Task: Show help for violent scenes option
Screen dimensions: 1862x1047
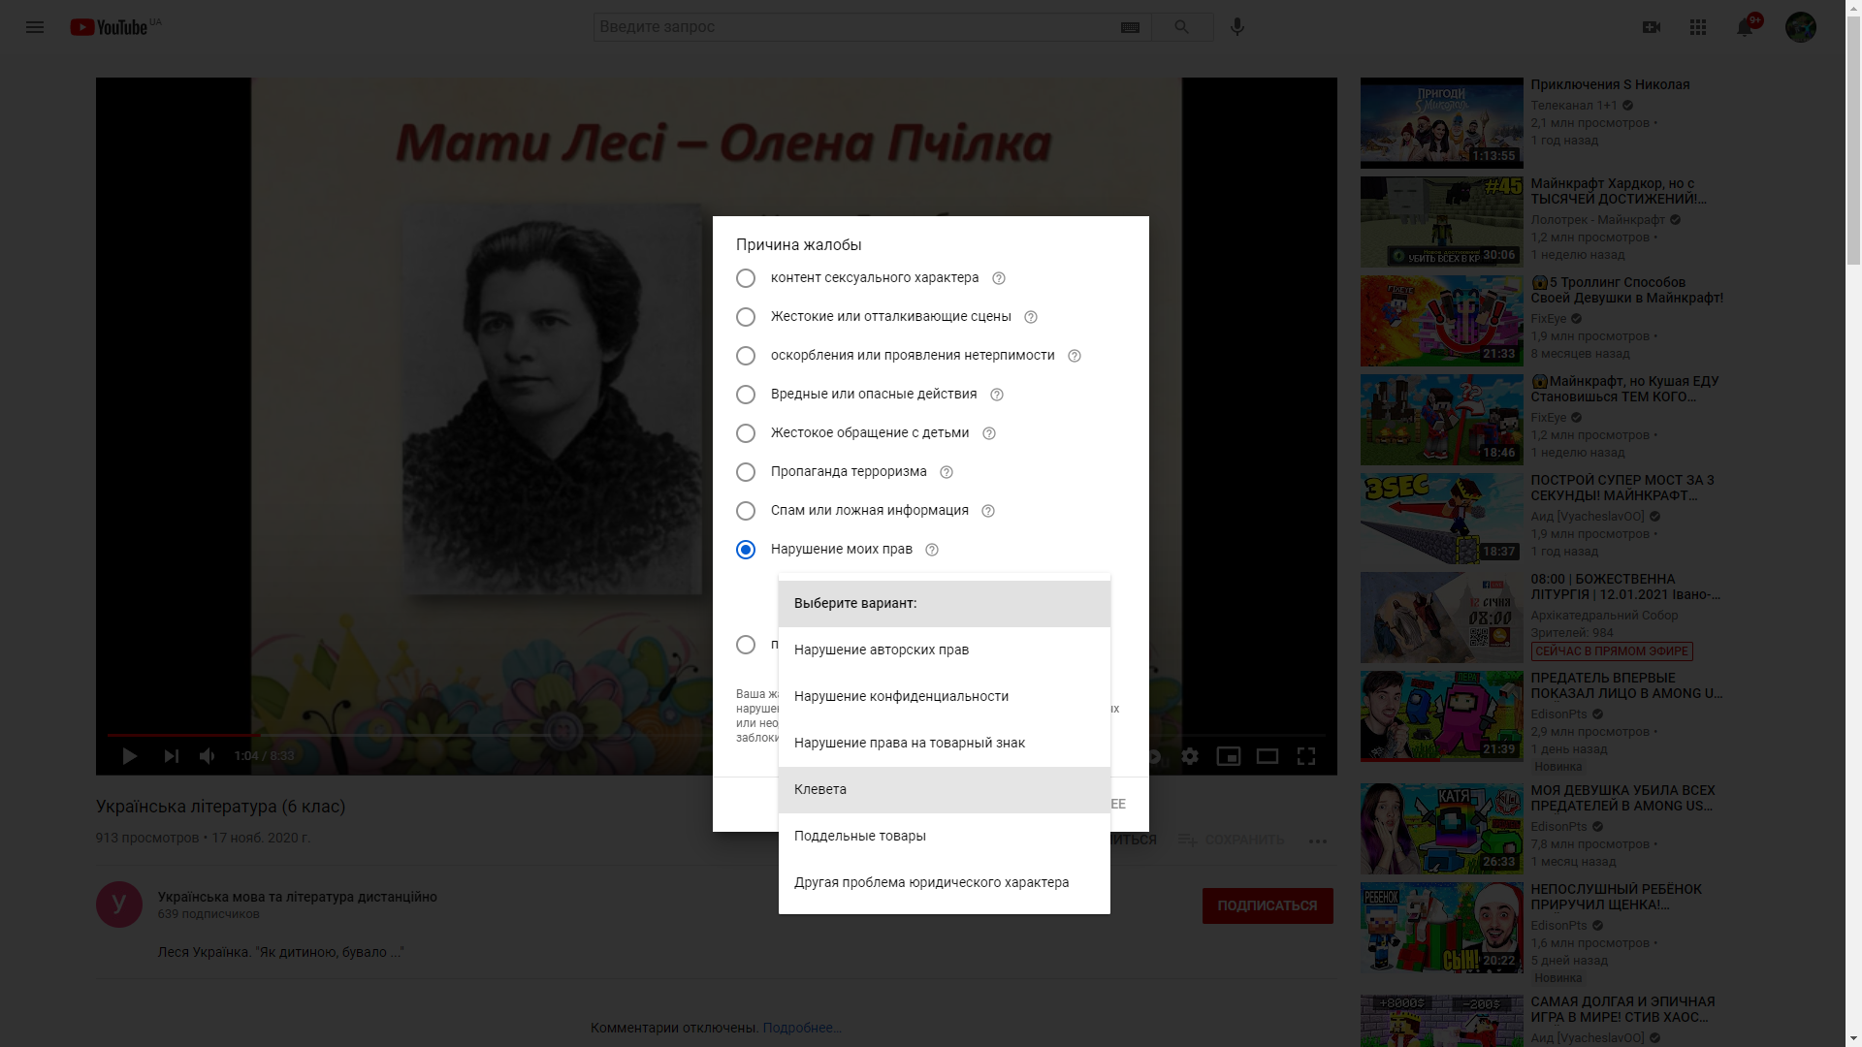Action: 1031,317
